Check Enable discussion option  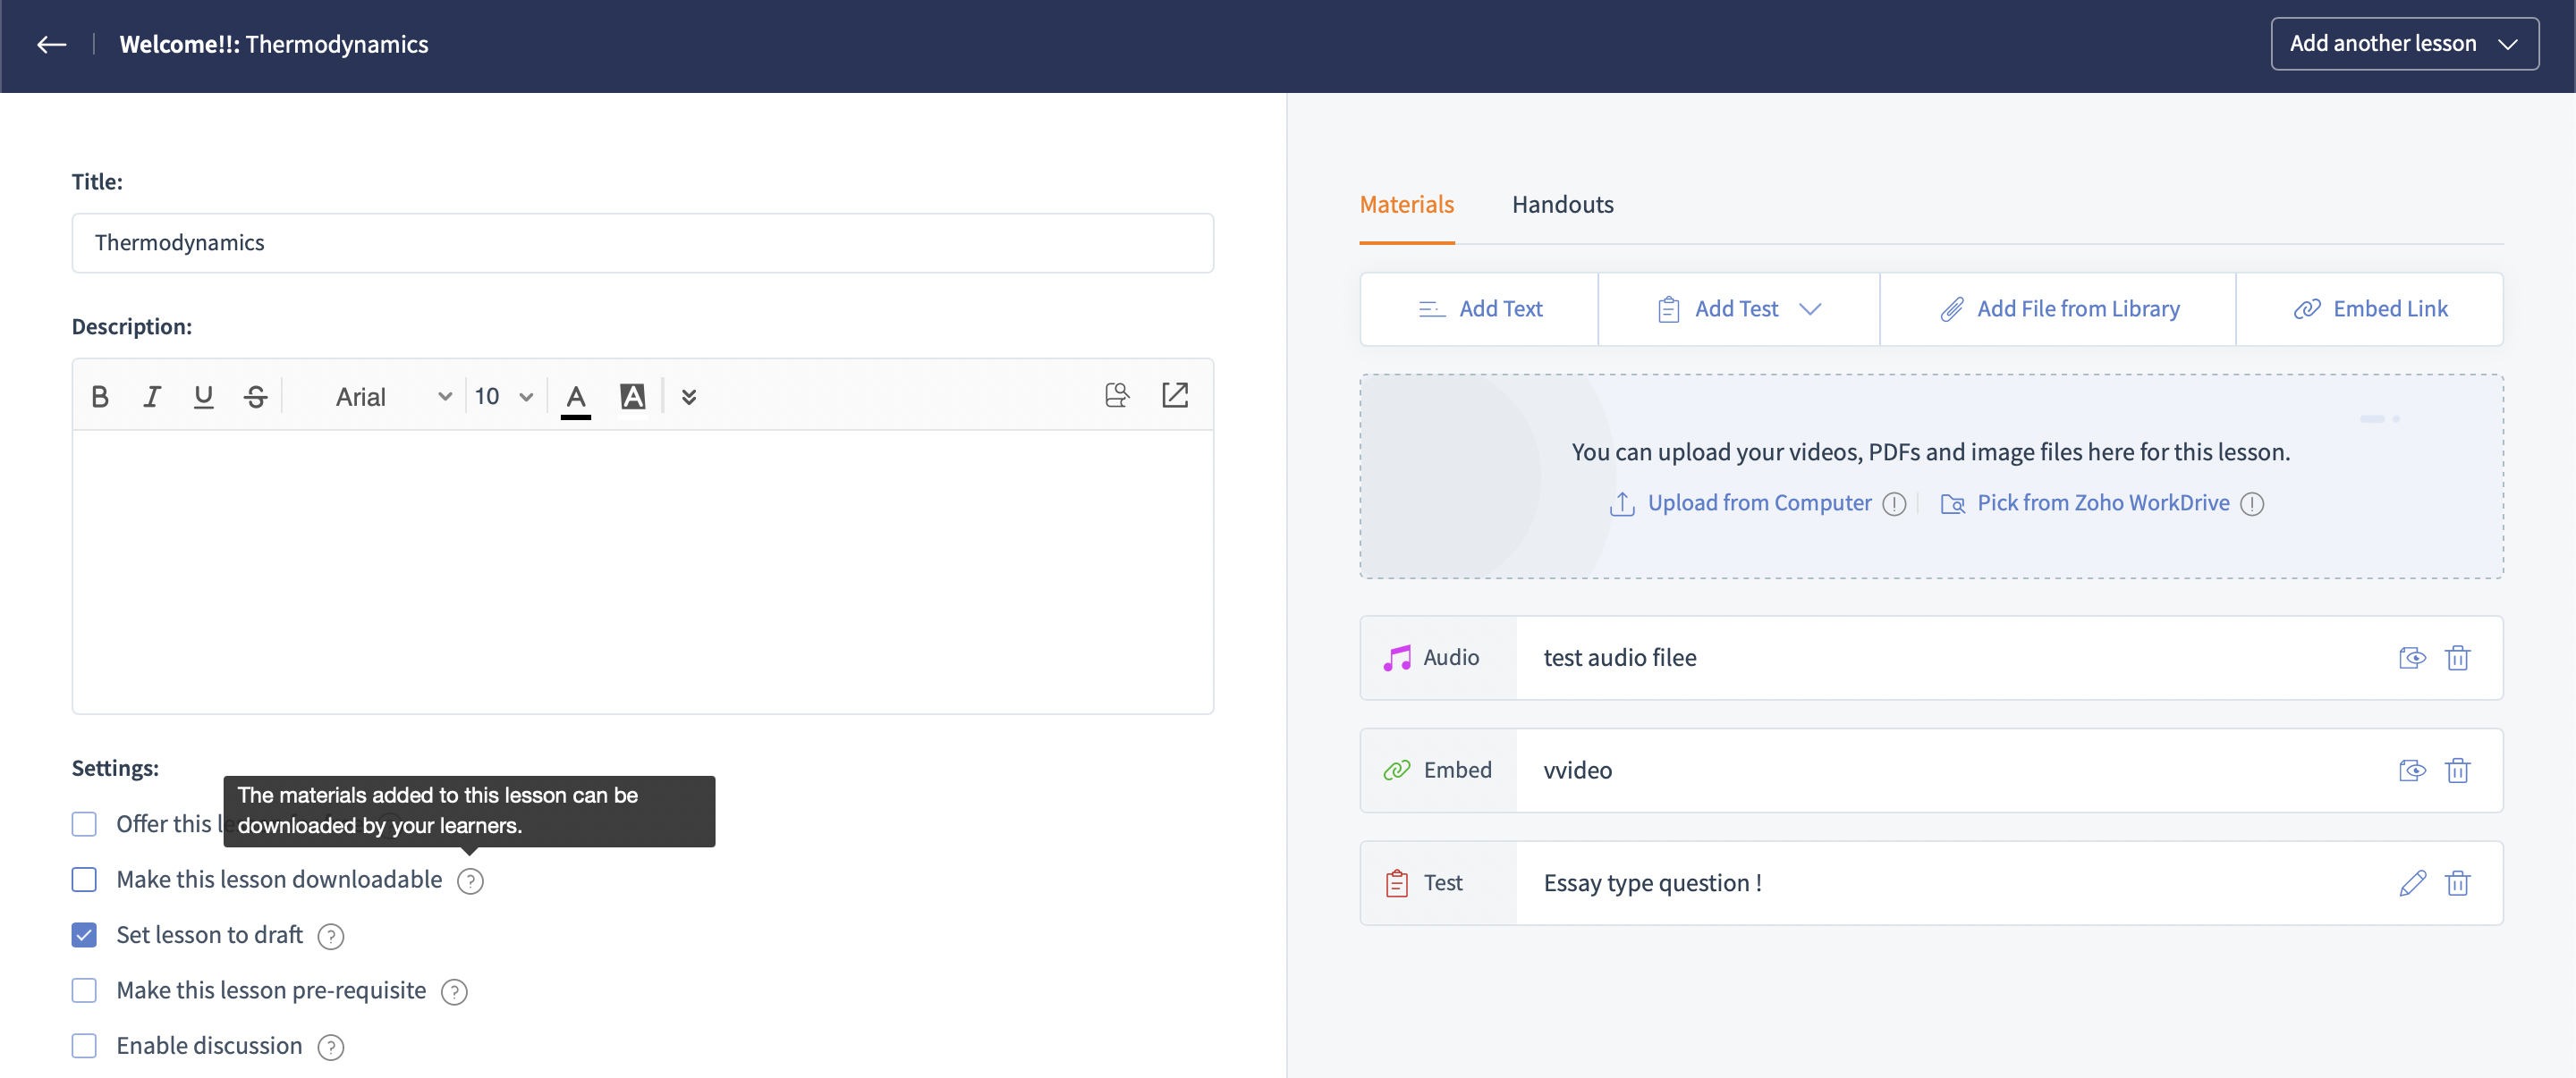coord(84,1046)
